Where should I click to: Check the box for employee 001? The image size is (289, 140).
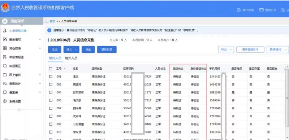click(51, 76)
